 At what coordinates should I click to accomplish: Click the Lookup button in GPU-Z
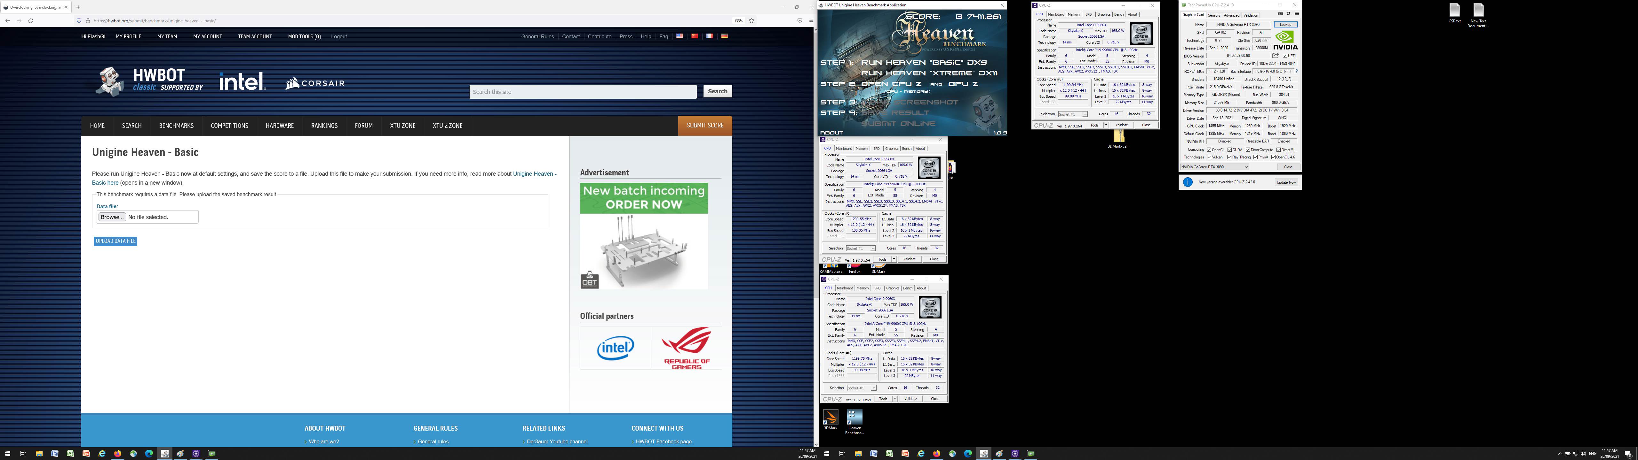click(x=1286, y=25)
